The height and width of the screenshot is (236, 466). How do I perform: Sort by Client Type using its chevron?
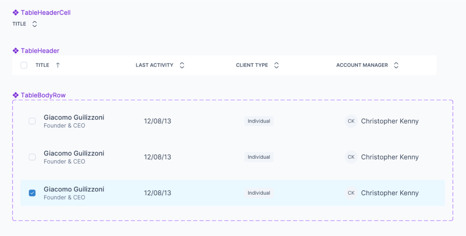click(276, 65)
